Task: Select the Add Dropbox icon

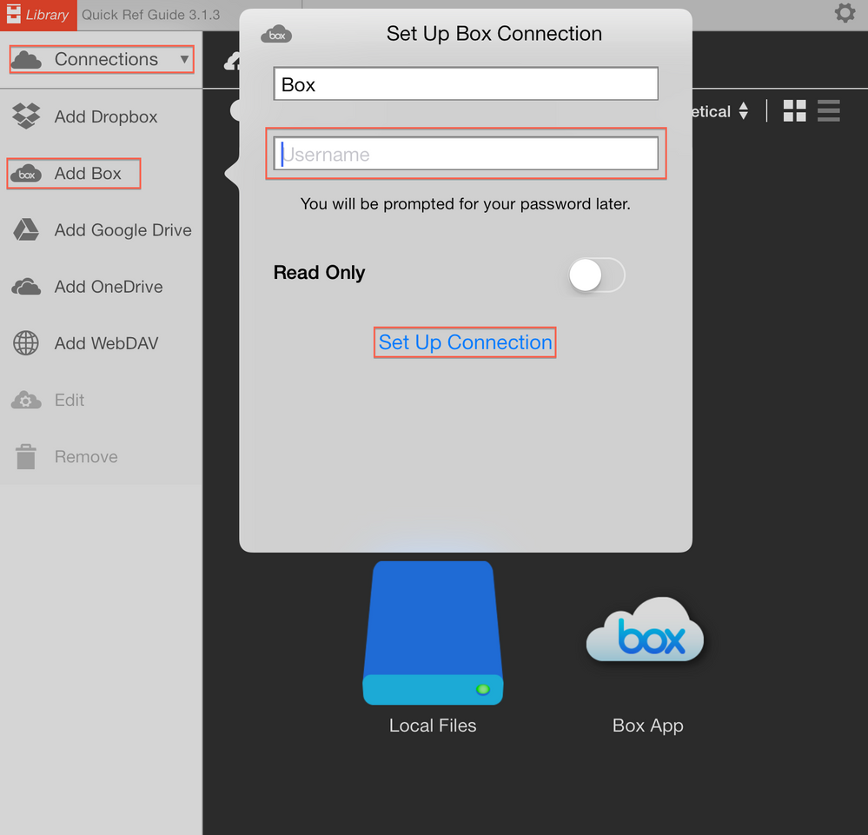Action: point(25,116)
